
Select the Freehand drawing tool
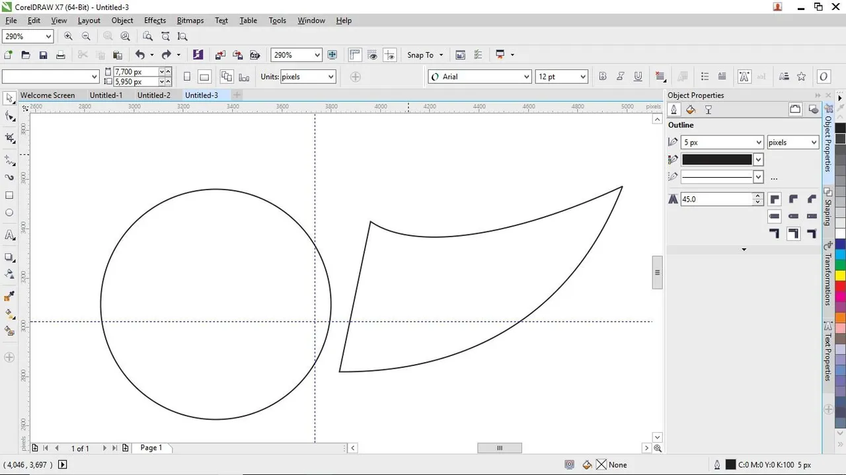coord(9,161)
